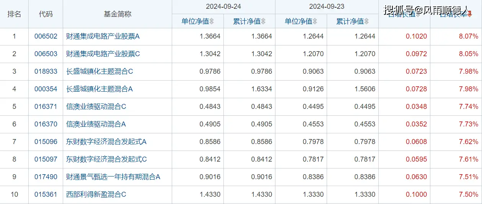This screenshot has height=204, width=482.
Task: Click the 基金简称 column header
Action: (117, 14)
